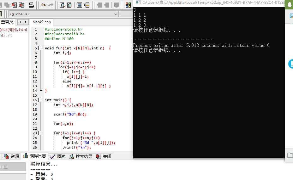The width and height of the screenshot is (293, 180).
Task: Collapse the fun function fold at line 5
Action: 40,48
